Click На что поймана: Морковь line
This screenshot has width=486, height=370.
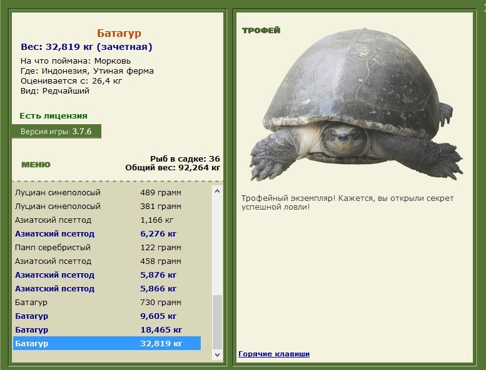(76, 61)
